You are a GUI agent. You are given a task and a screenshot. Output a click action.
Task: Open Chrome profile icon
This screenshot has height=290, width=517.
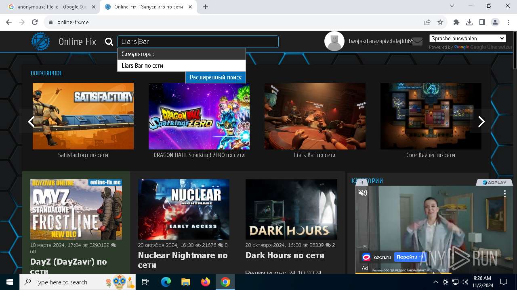click(x=495, y=23)
